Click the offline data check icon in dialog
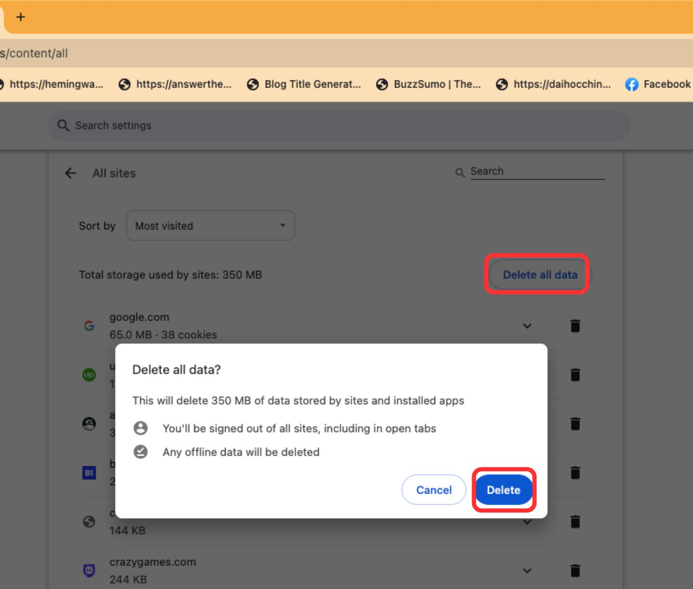The image size is (693, 589). point(141,452)
